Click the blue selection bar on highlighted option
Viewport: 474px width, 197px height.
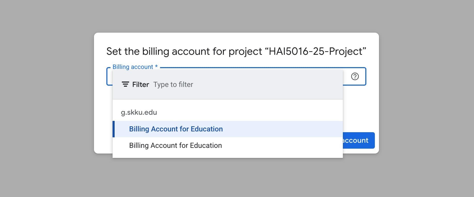pyautogui.click(x=114, y=129)
